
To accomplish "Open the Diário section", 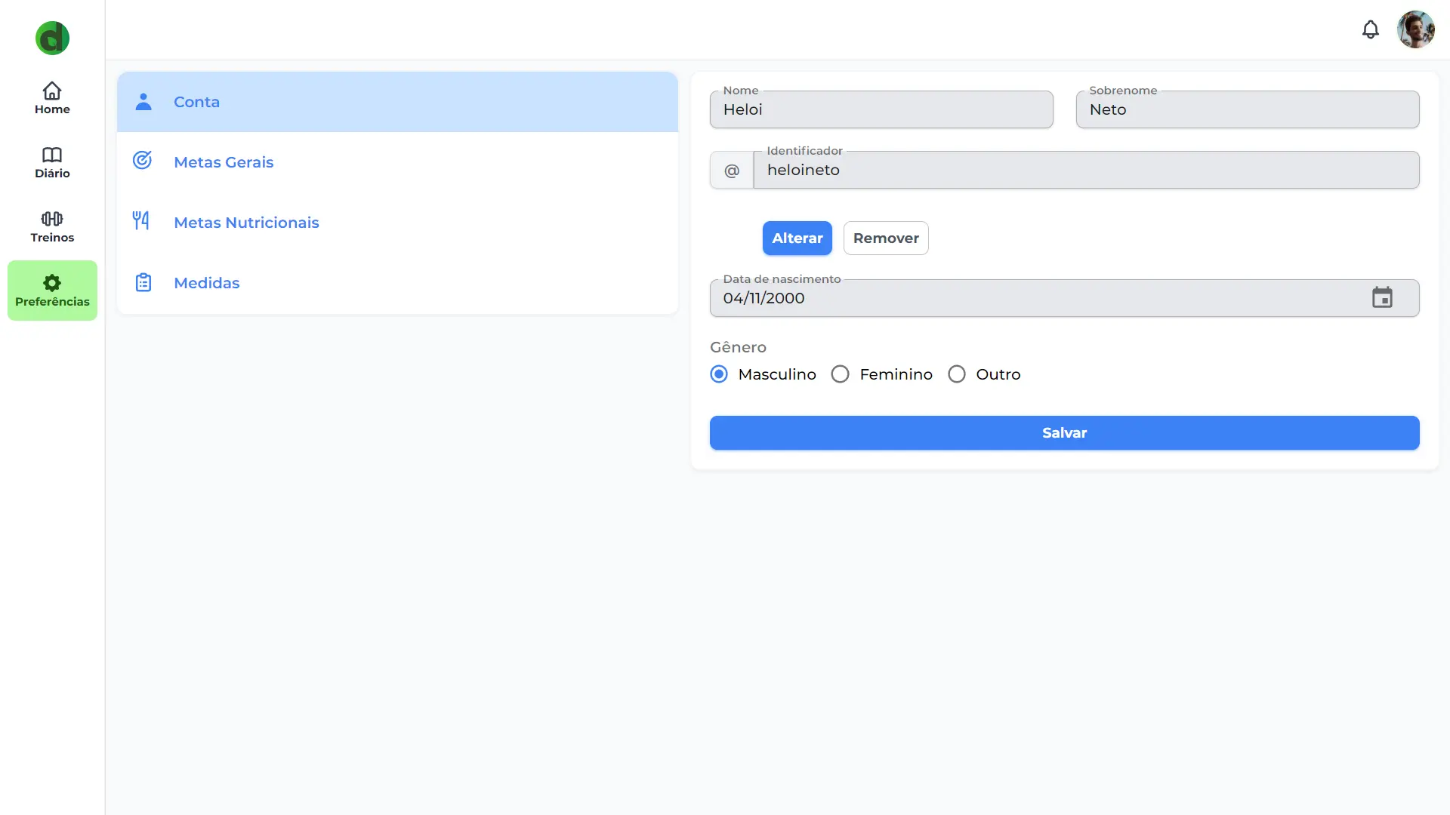I will pos(52,161).
